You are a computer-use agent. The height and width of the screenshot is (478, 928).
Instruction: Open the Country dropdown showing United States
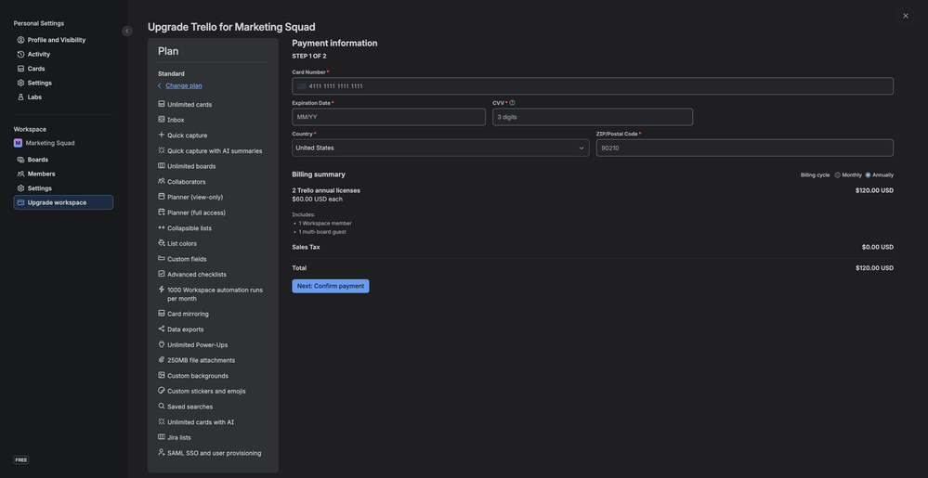tap(440, 148)
